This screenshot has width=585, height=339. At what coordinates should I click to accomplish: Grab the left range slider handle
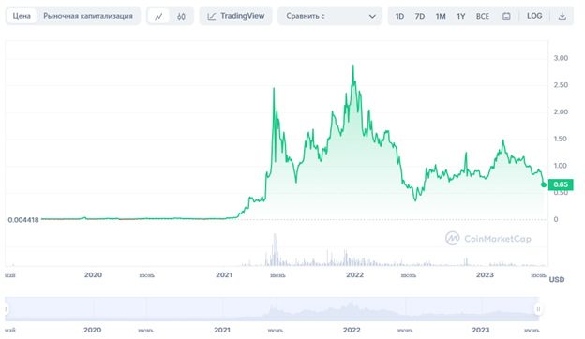click(6, 309)
